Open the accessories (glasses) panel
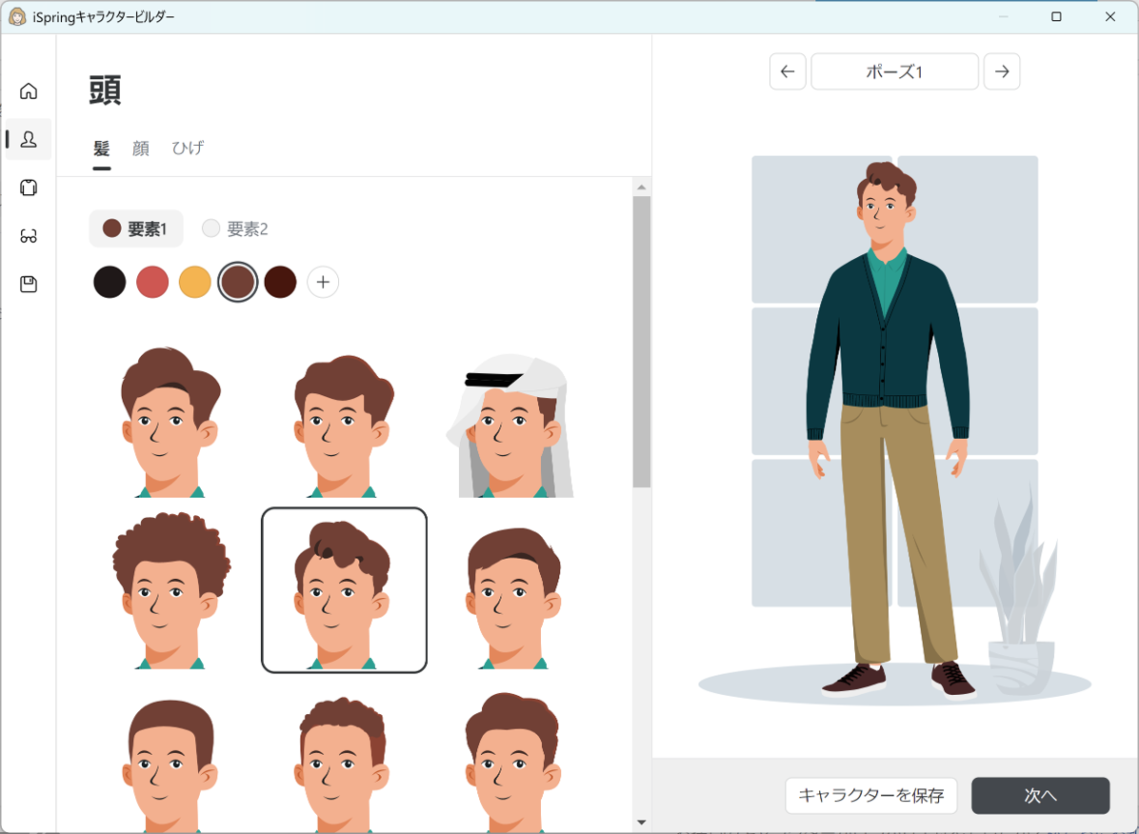The width and height of the screenshot is (1139, 834). click(x=30, y=235)
